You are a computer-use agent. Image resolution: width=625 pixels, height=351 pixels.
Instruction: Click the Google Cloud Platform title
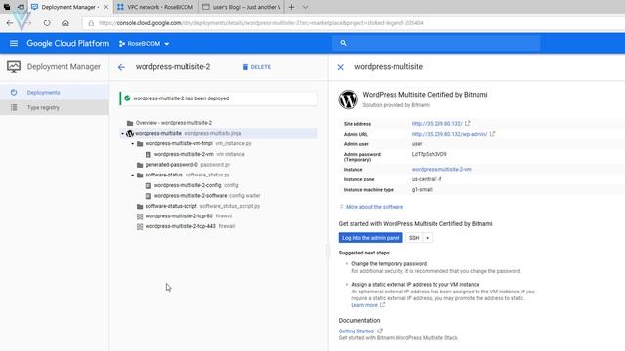[67, 43]
